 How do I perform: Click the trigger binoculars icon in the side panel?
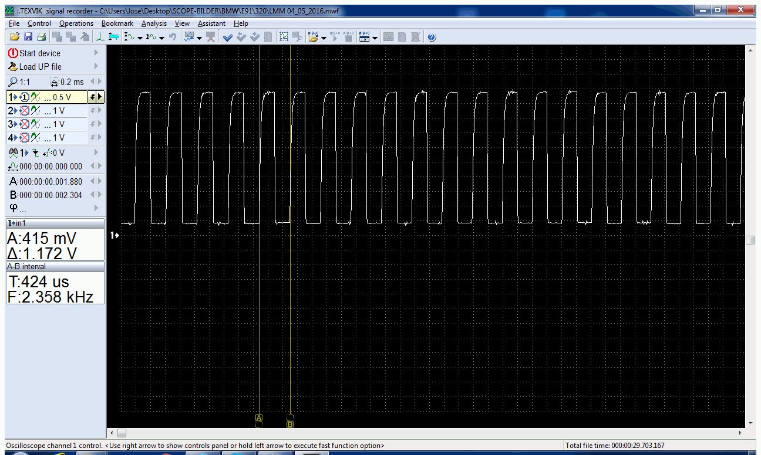[13, 152]
